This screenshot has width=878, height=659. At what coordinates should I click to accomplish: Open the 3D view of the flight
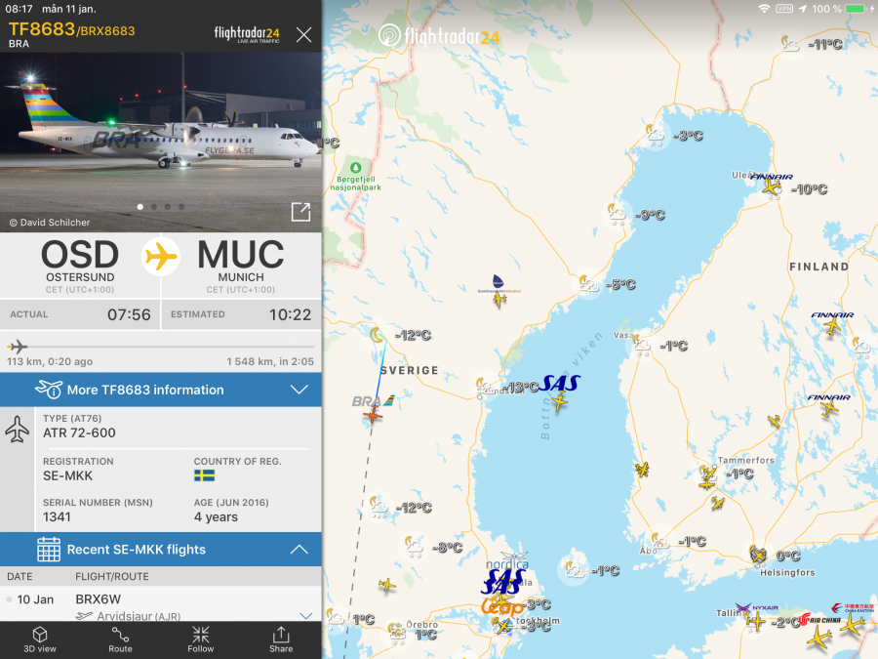pyautogui.click(x=40, y=639)
